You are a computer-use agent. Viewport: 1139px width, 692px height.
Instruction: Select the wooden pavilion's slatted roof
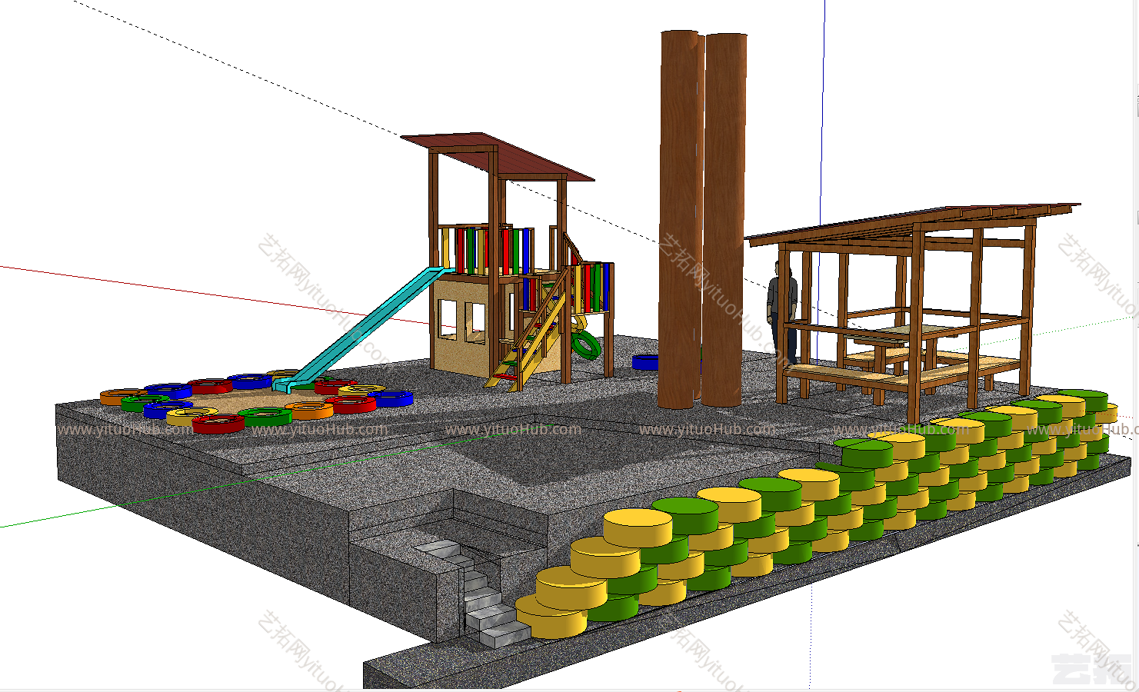[x=913, y=223]
